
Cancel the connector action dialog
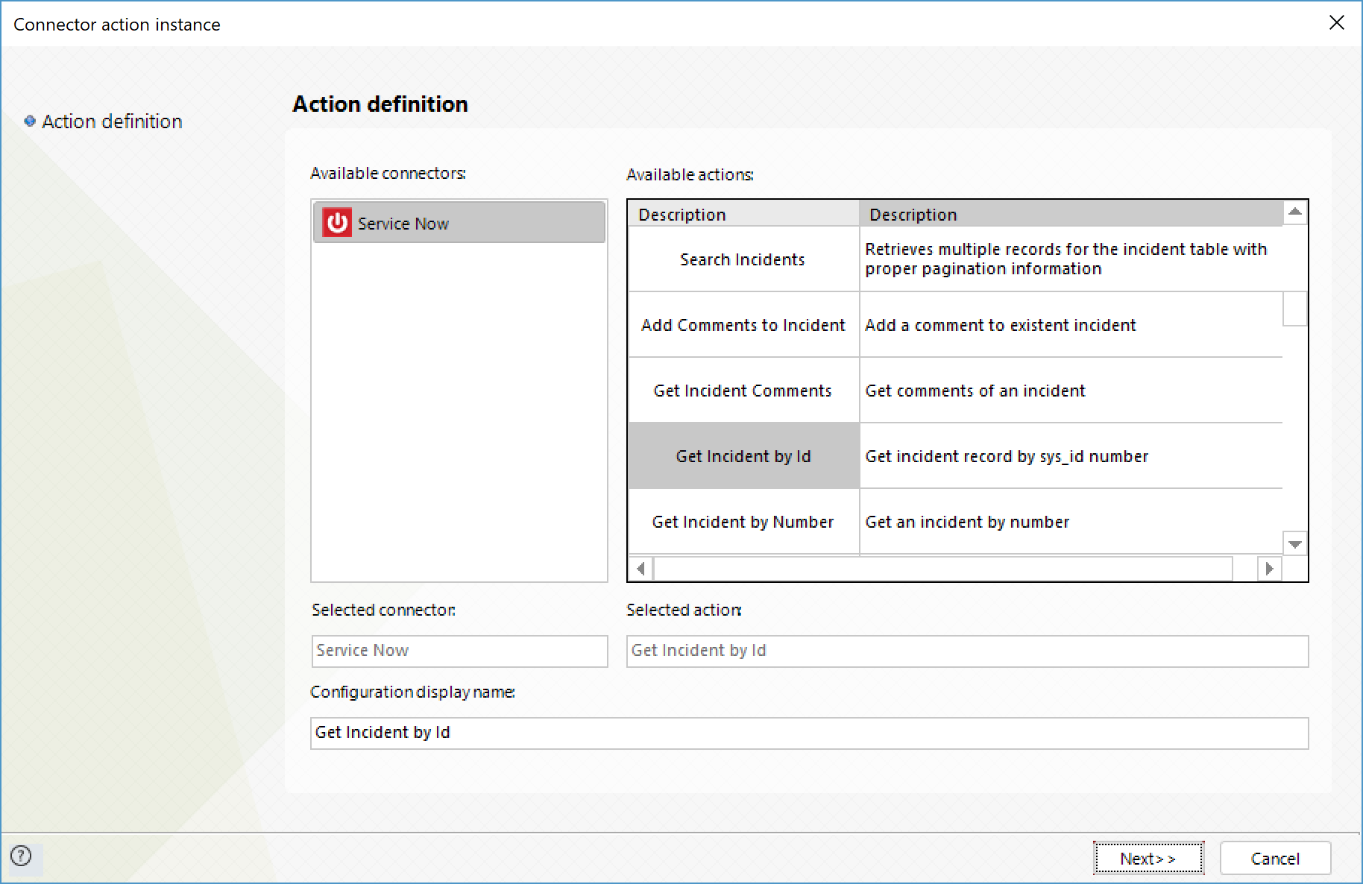point(1275,858)
